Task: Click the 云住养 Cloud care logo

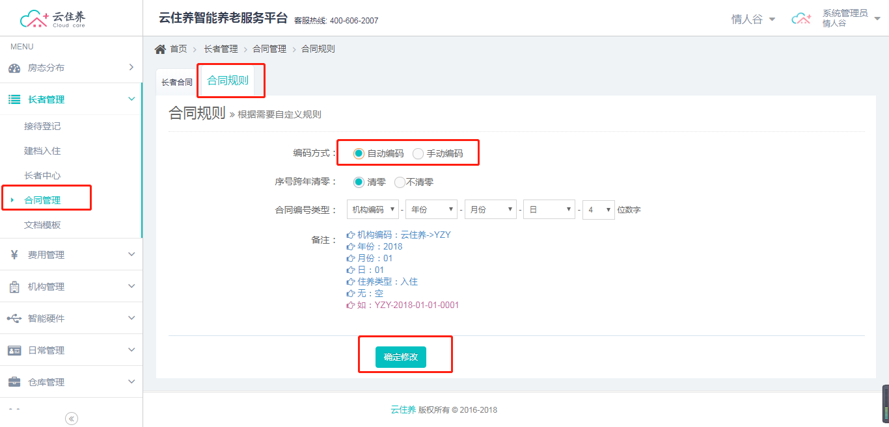Action: coord(53,19)
